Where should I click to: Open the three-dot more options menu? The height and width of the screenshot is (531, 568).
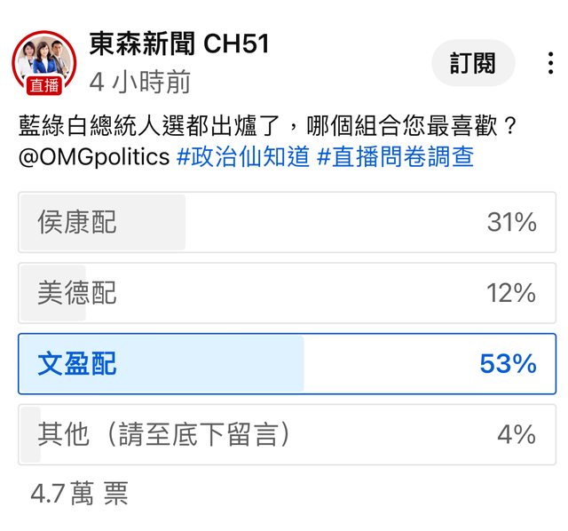click(551, 63)
